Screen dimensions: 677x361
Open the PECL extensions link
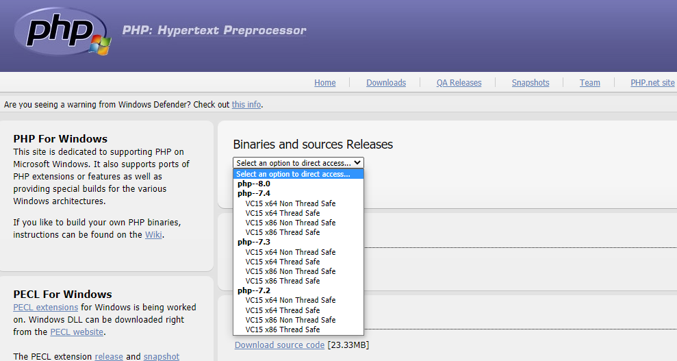(45, 307)
